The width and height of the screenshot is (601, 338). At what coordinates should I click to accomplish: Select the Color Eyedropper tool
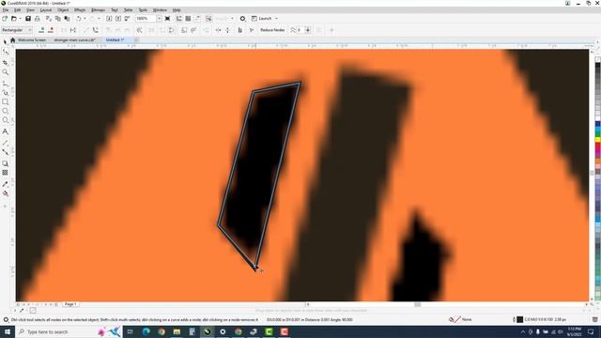6,184
